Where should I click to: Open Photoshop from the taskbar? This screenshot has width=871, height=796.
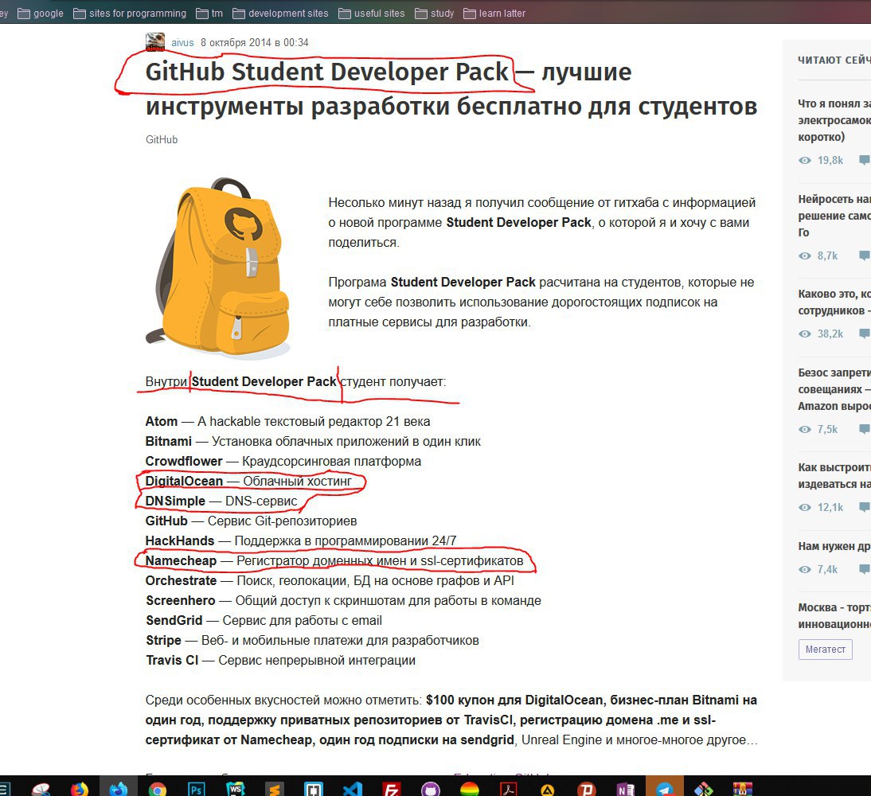(x=196, y=789)
